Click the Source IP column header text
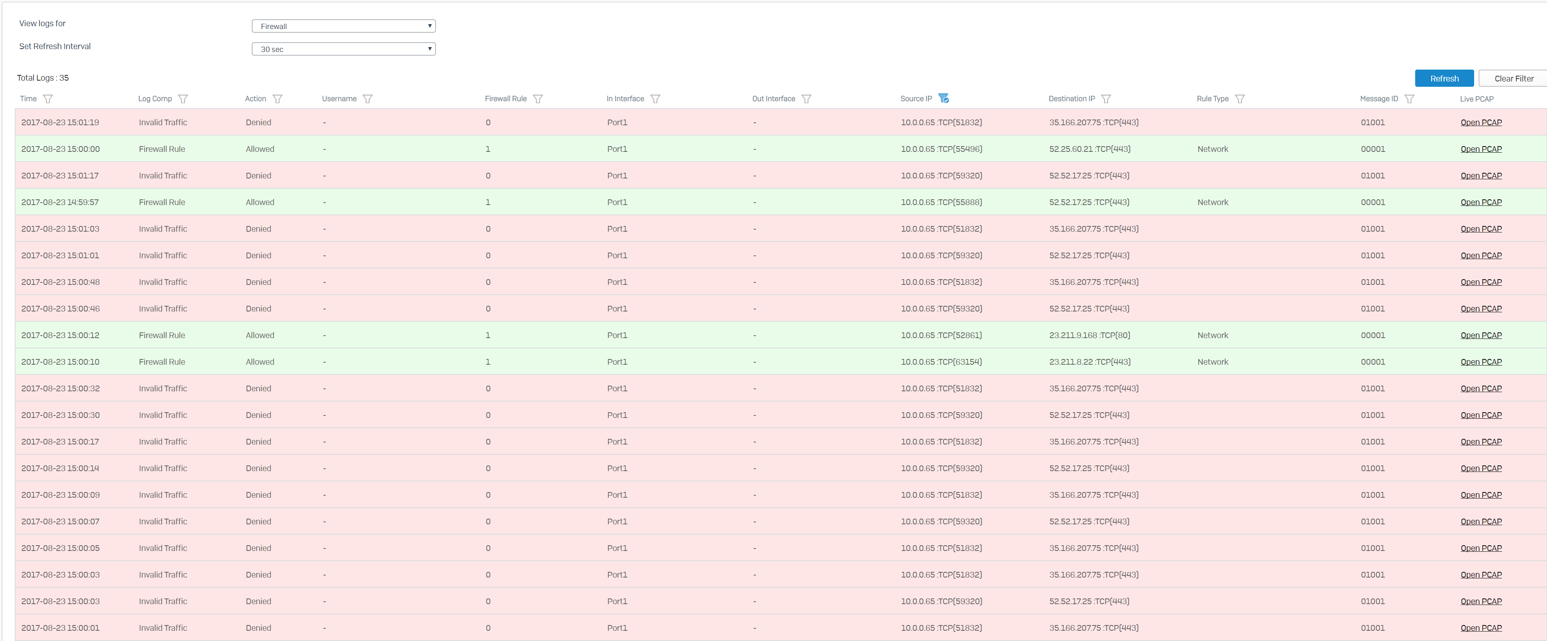 pyautogui.click(x=916, y=99)
